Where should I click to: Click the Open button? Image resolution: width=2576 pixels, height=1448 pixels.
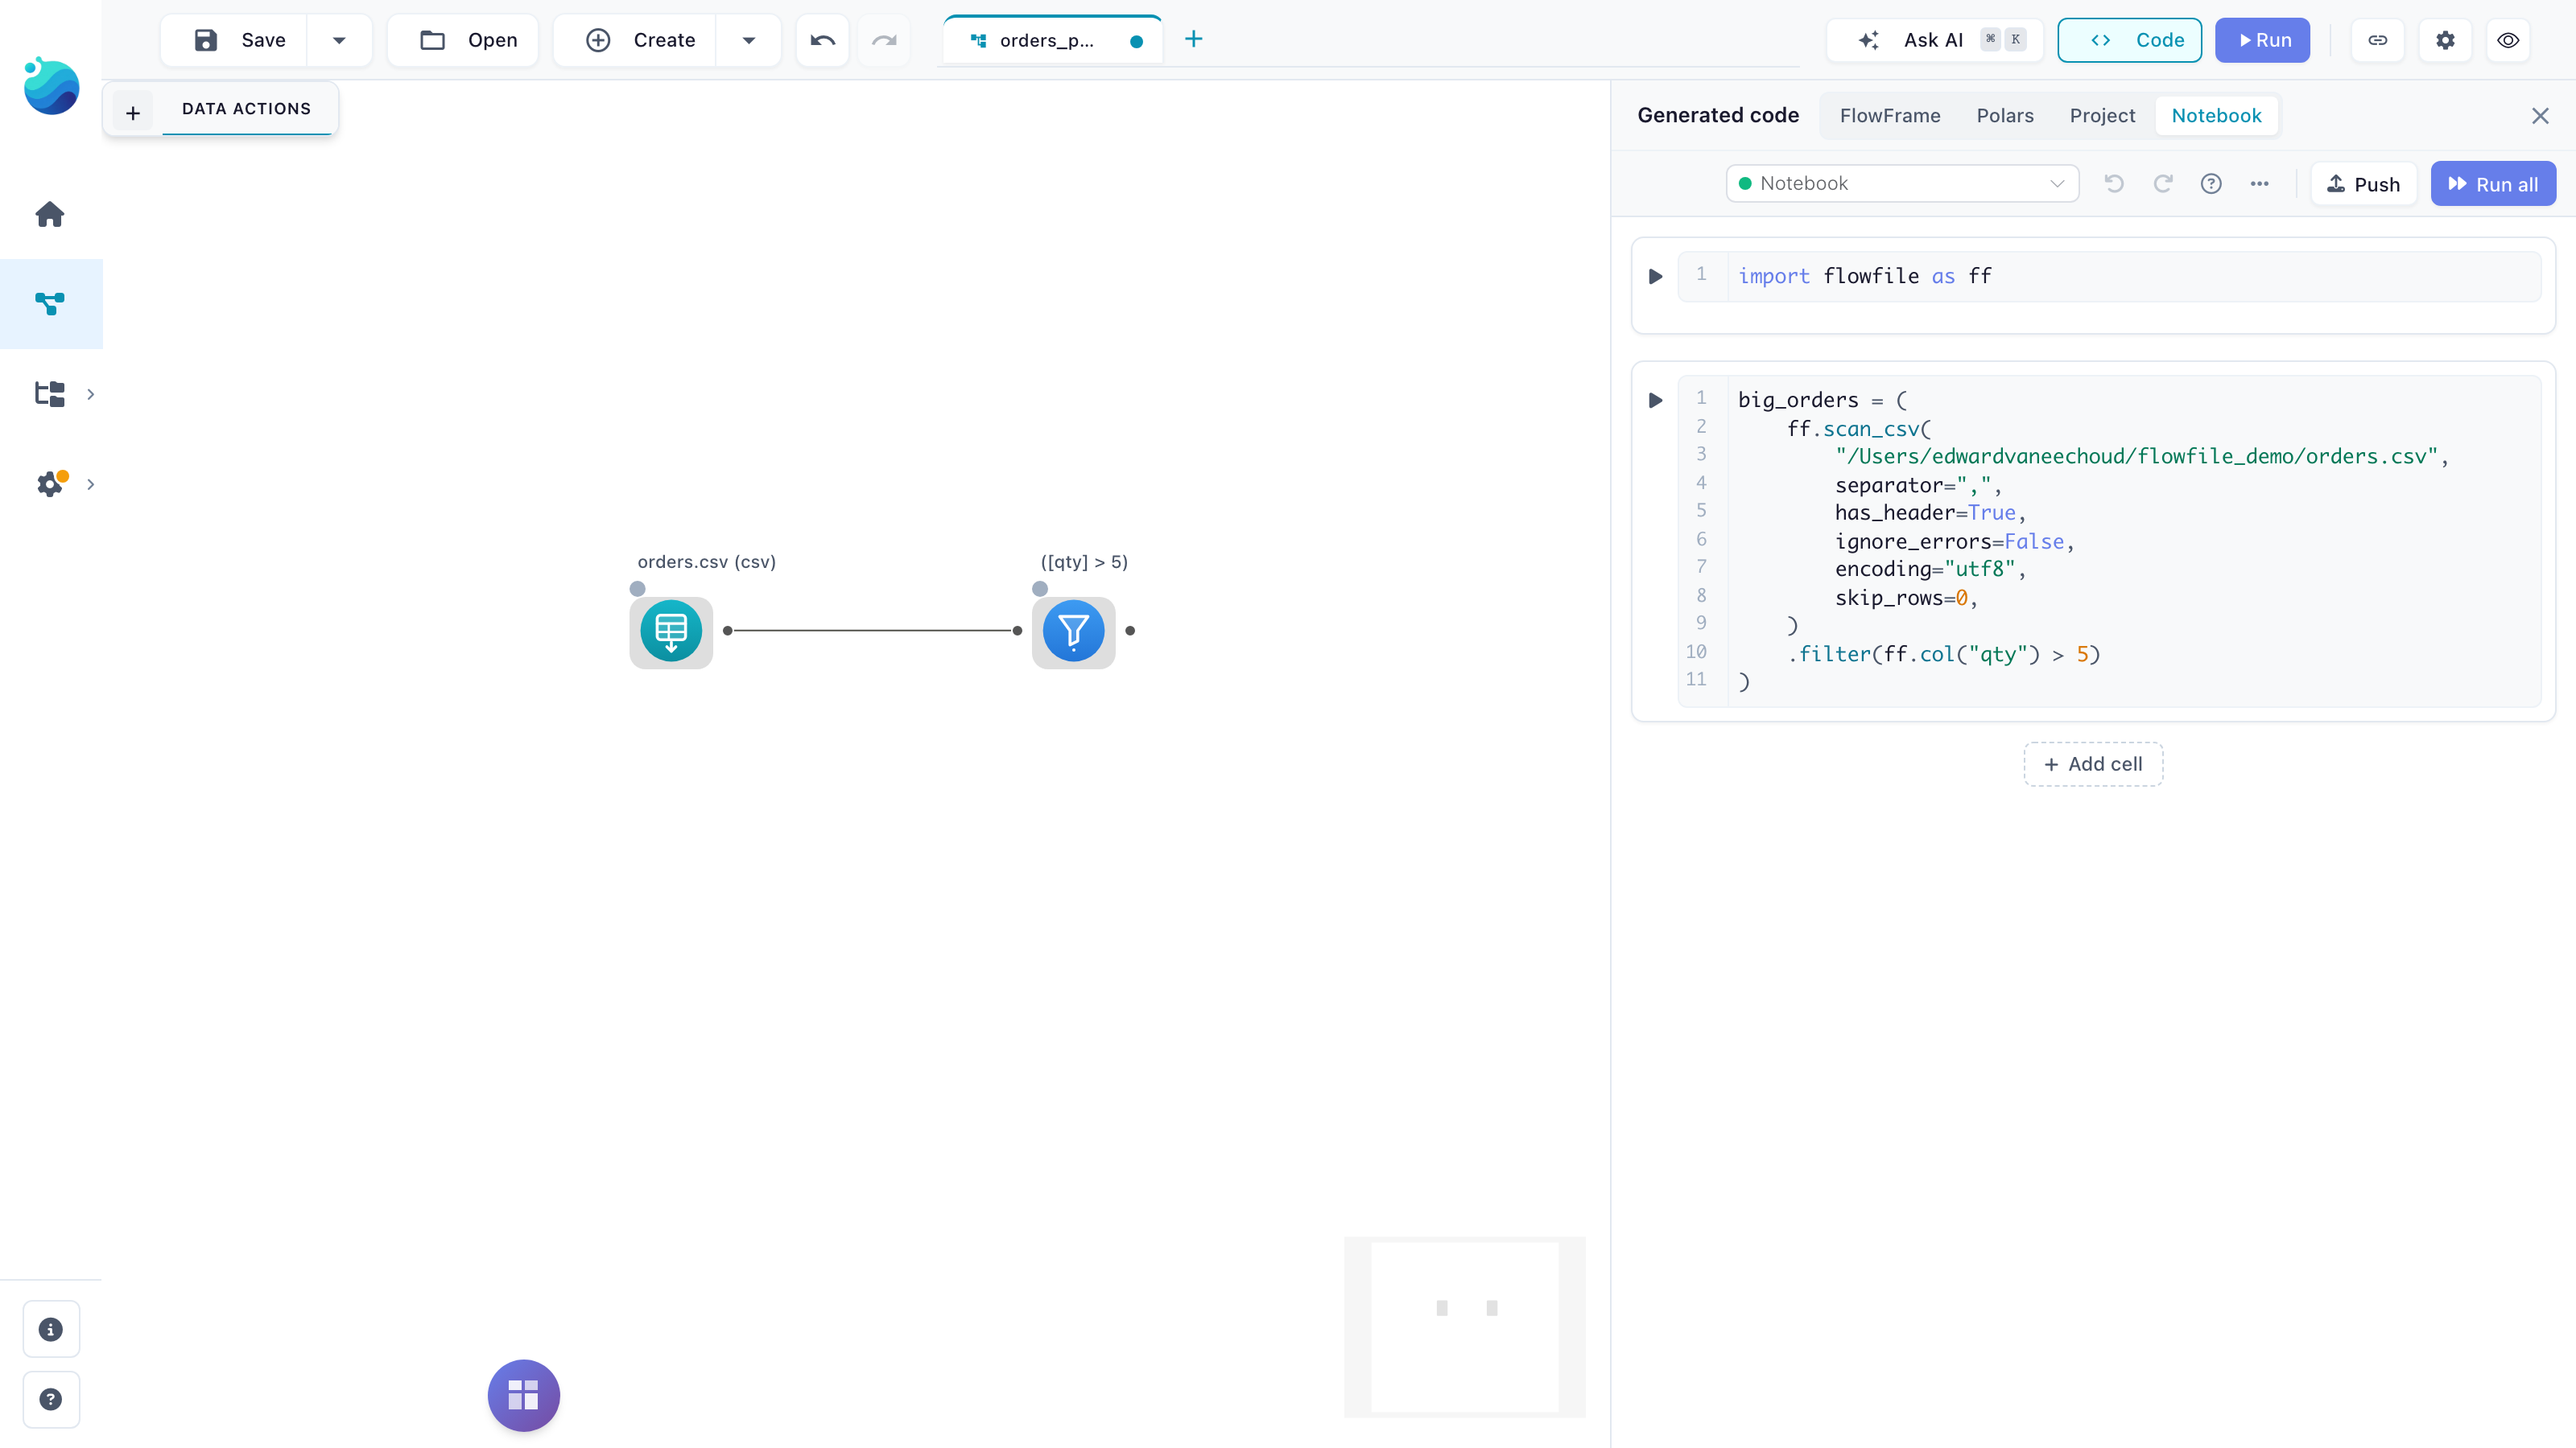(x=464, y=40)
